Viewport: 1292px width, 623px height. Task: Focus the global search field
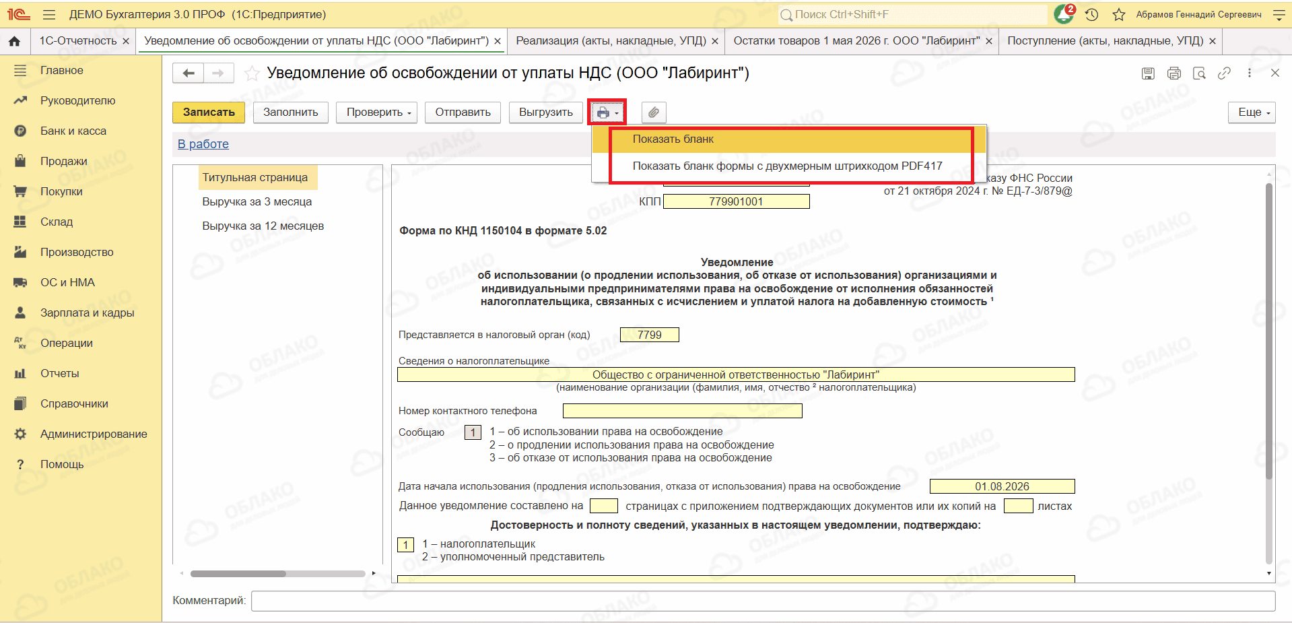tap(913, 14)
